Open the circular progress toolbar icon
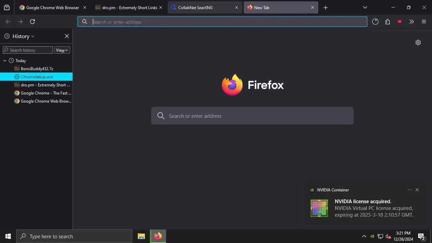The width and height of the screenshot is (432, 243). click(375, 22)
